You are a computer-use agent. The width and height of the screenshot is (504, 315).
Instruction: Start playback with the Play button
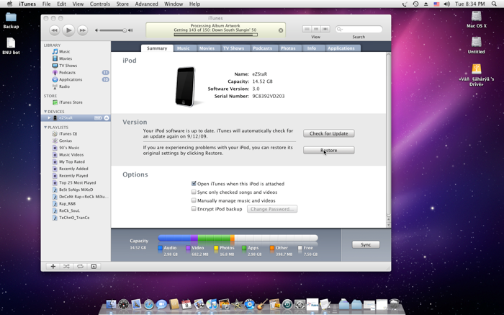point(68,30)
